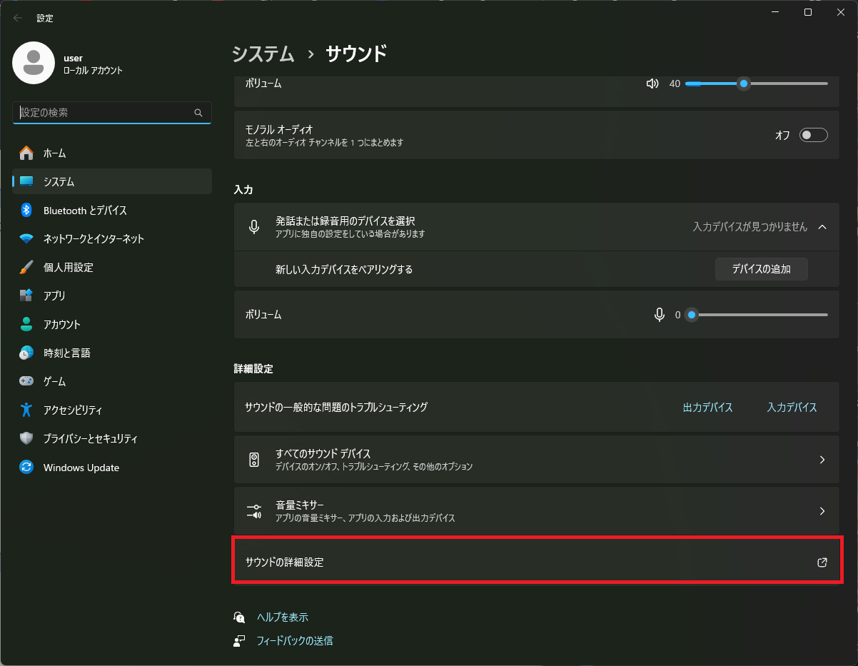Click the user profile avatar
This screenshot has width=858, height=666.
pyautogui.click(x=34, y=63)
